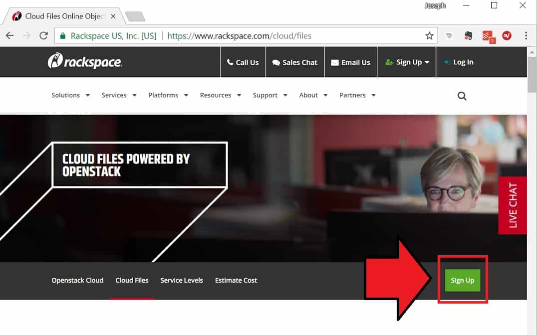The image size is (537, 335).
Task: Go back with the browser back arrow
Action: pos(9,35)
